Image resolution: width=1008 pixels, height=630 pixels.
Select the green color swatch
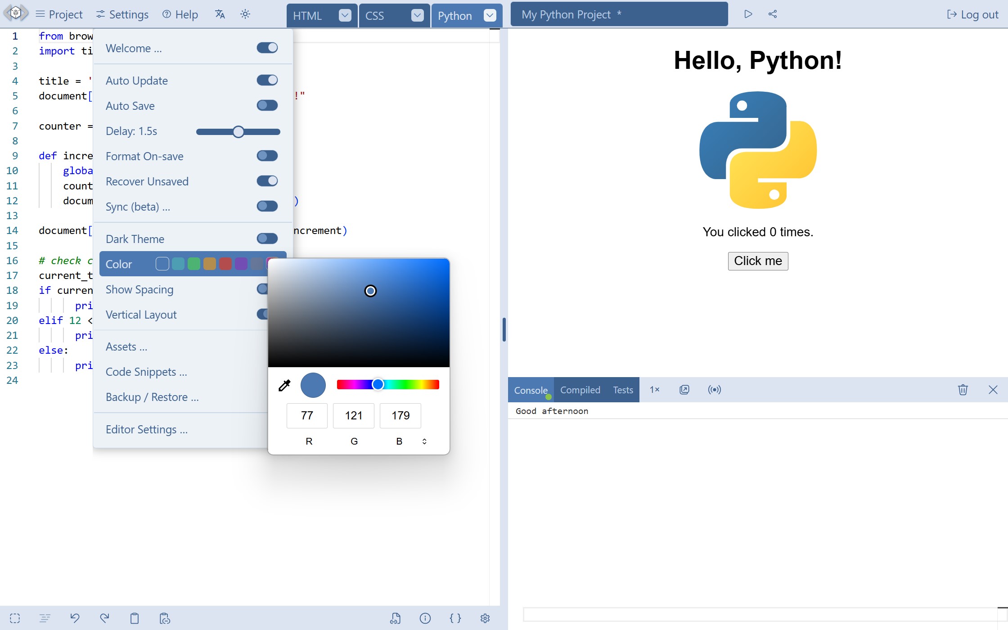tap(194, 264)
